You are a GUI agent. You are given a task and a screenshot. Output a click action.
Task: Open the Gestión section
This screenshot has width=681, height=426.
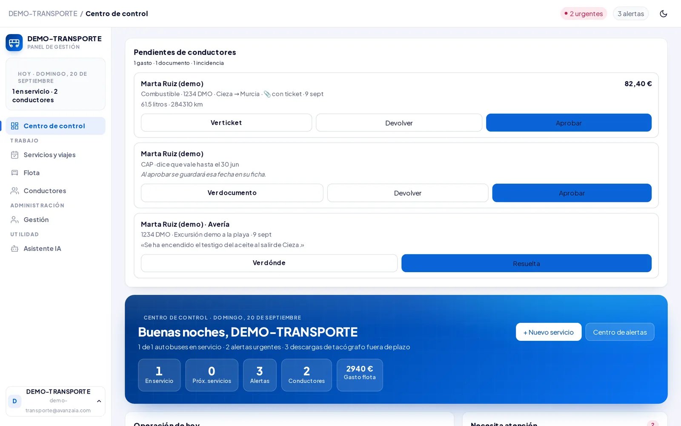click(x=55, y=219)
